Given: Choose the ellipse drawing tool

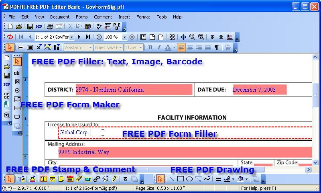Looking at the screenshot, I should coord(189,179).
